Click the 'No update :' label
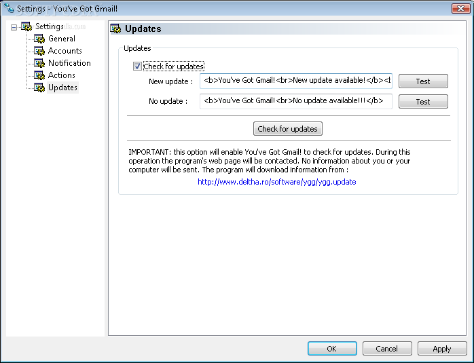The image size is (474, 363). click(x=168, y=101)
